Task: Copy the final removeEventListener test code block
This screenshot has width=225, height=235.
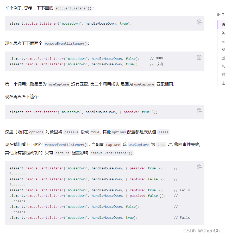Action: pos(199,167)
